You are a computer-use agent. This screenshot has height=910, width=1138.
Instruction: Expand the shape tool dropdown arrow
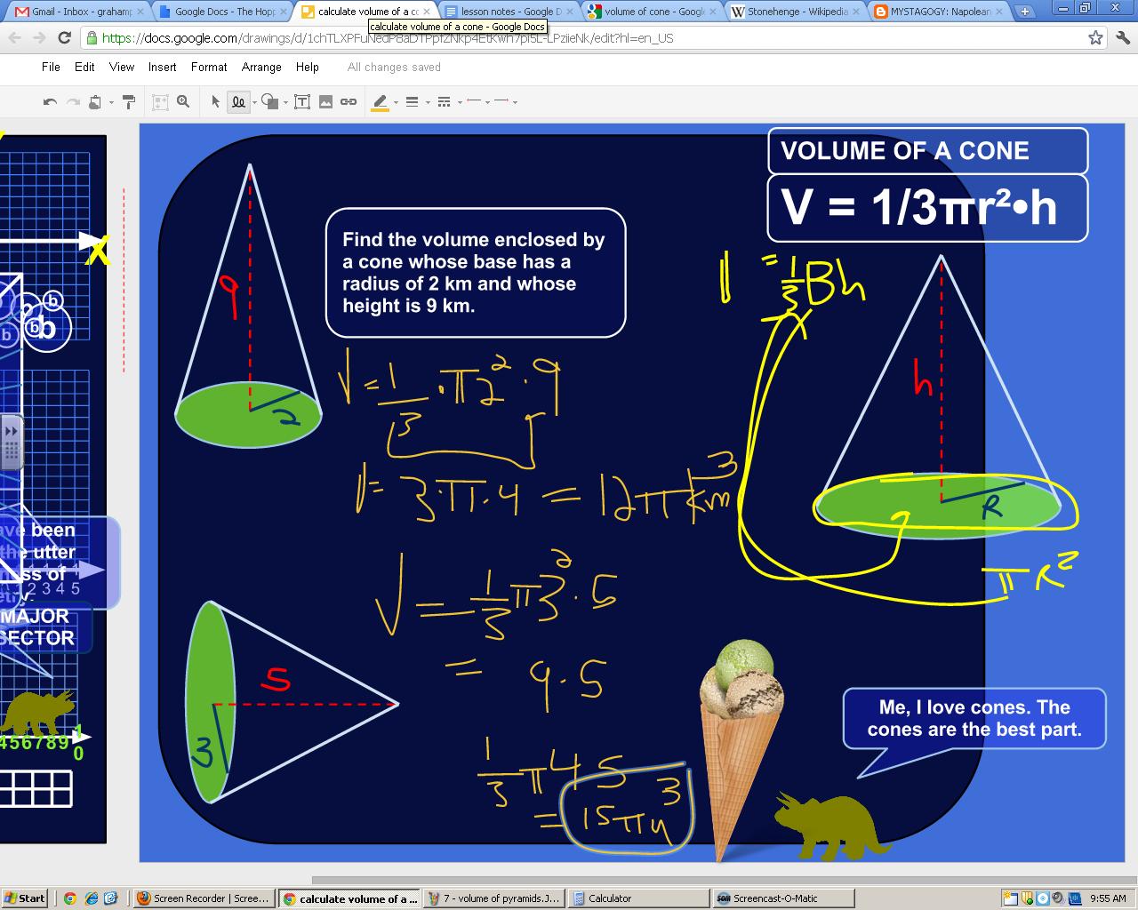point(285,103)
